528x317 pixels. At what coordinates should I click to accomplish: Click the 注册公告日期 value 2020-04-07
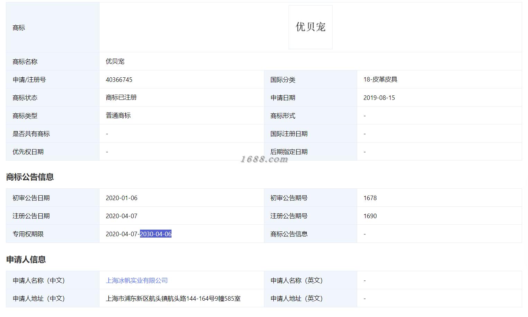(x=122, y=216)
